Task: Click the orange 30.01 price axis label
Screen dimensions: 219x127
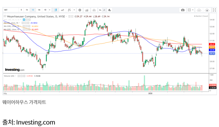Action: (x=212, y=48)
